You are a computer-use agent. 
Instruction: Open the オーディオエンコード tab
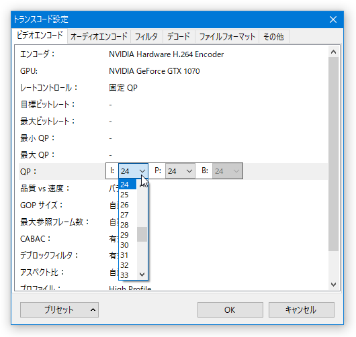(99, 36)
